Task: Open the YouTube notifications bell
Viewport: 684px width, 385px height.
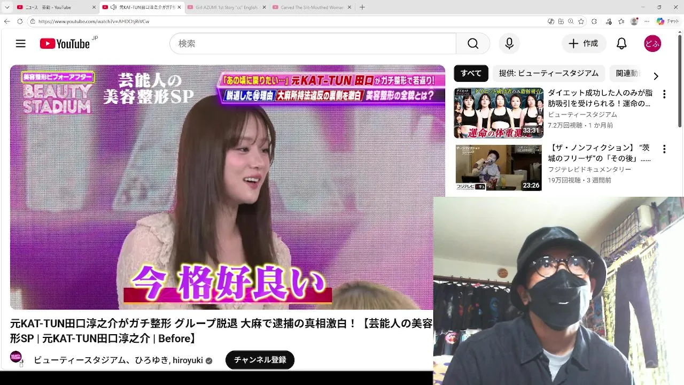Action: (621, 44)
